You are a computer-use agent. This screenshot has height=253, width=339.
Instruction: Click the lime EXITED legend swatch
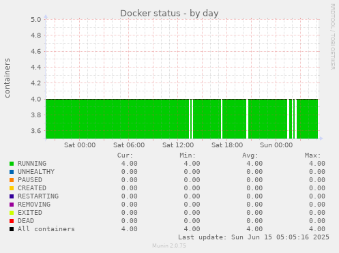tap(12, 213)
